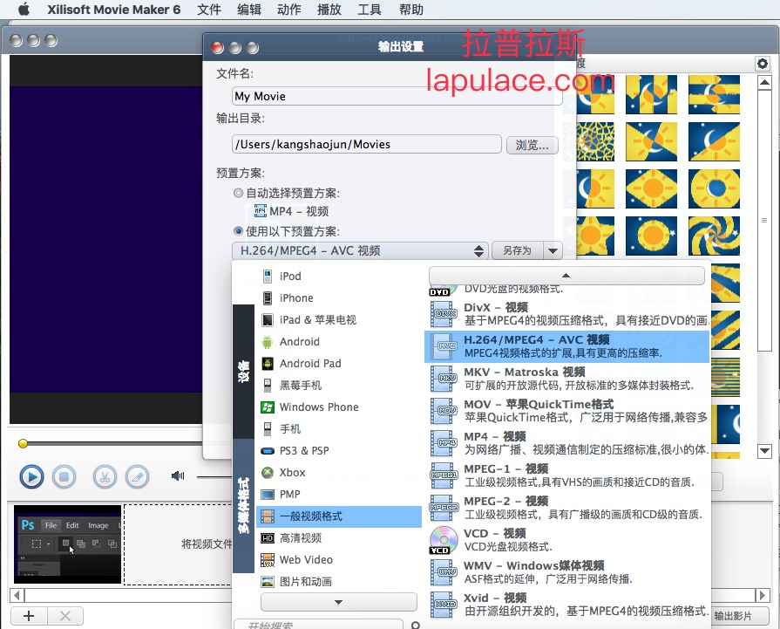
Task: Click the 开始搜索 search field
Action: click(x=318, y=625)
